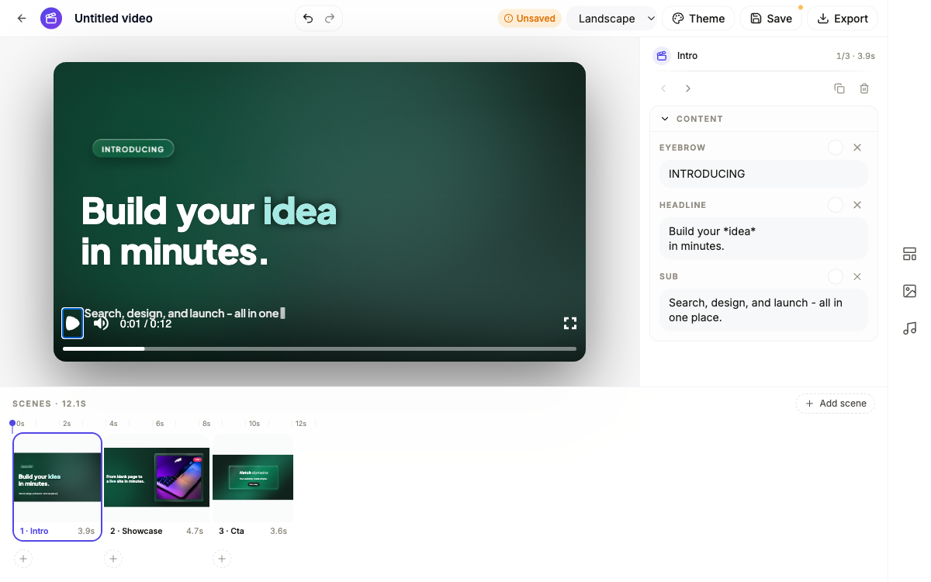Open the music audio panel icon

(x=910, y=328)
